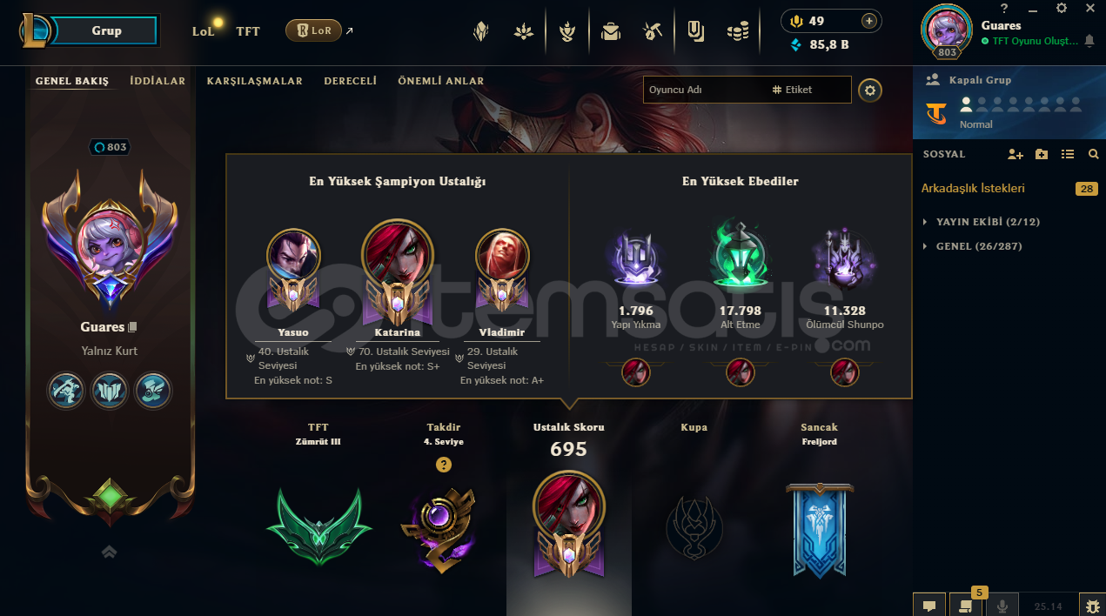
Task: Click the Grup button
Action: [x=106, y=30]
